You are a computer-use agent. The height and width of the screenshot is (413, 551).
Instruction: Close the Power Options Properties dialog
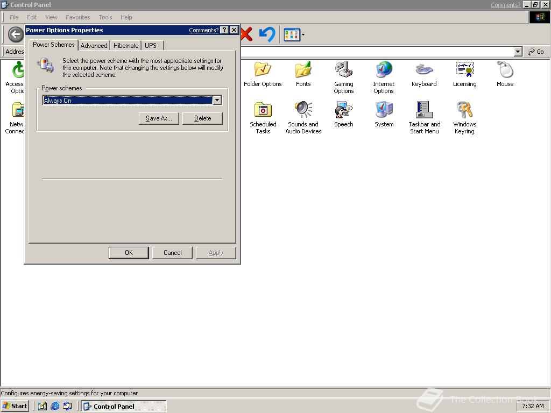tap(234, 30)
